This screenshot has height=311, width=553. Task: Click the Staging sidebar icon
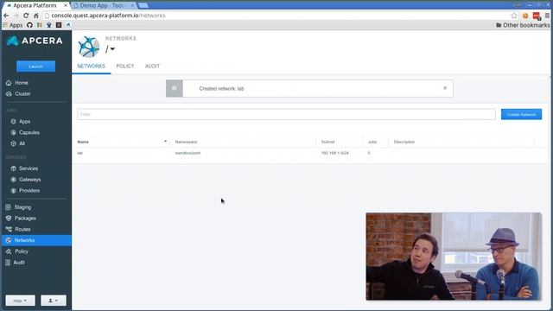(8, 207)
